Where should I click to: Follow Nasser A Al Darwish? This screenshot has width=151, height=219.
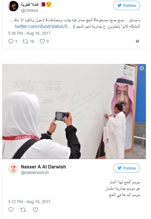click(x=127, y=168)
